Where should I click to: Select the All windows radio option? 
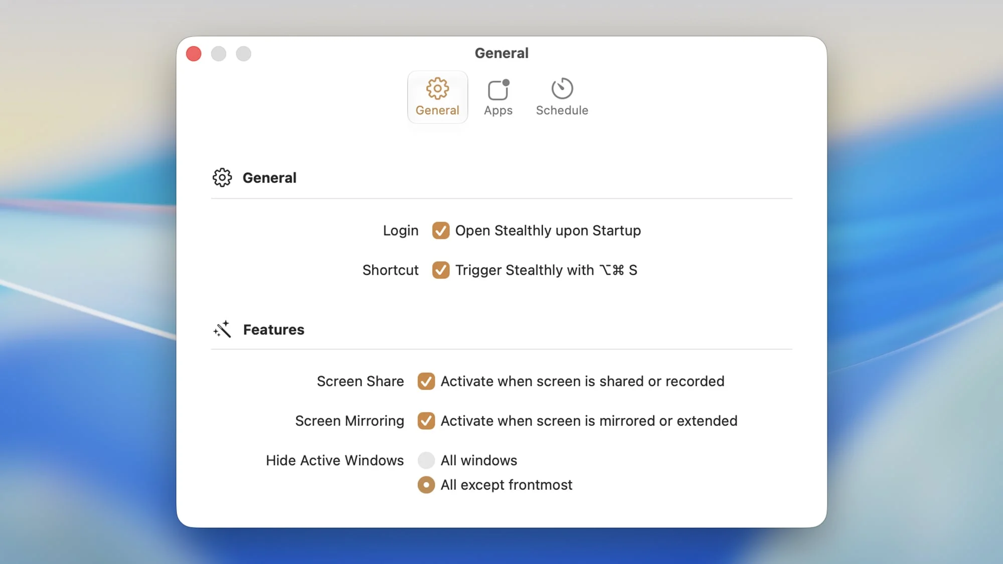[x=426, y=460]
